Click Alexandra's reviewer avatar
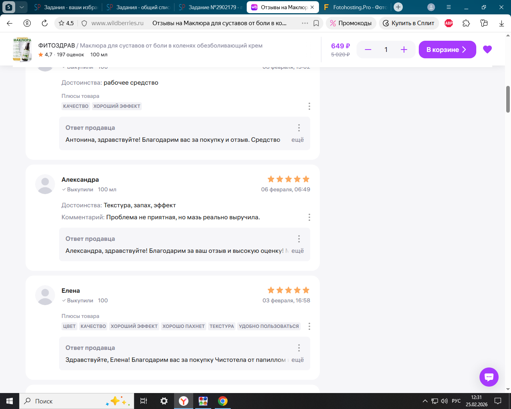Screen dimensions: 511x409 point(45,184)
